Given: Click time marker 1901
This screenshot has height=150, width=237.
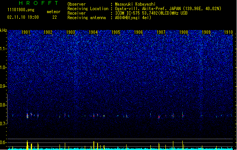Looking at the screenshot, I should 26,32.
